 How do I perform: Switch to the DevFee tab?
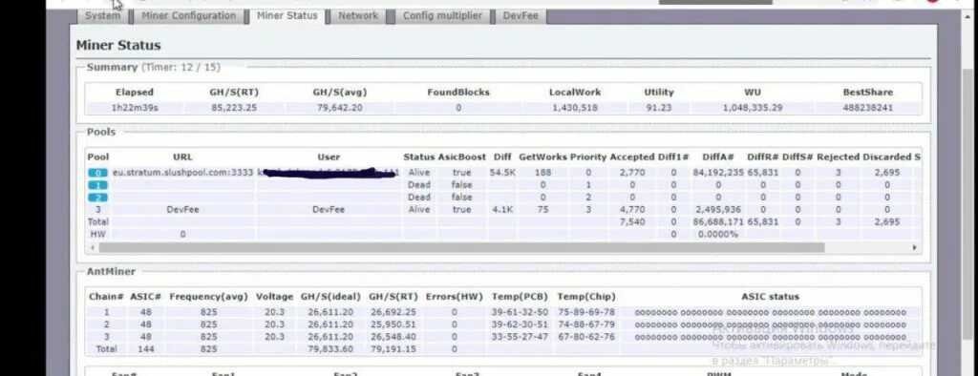[x=521, y=16]
